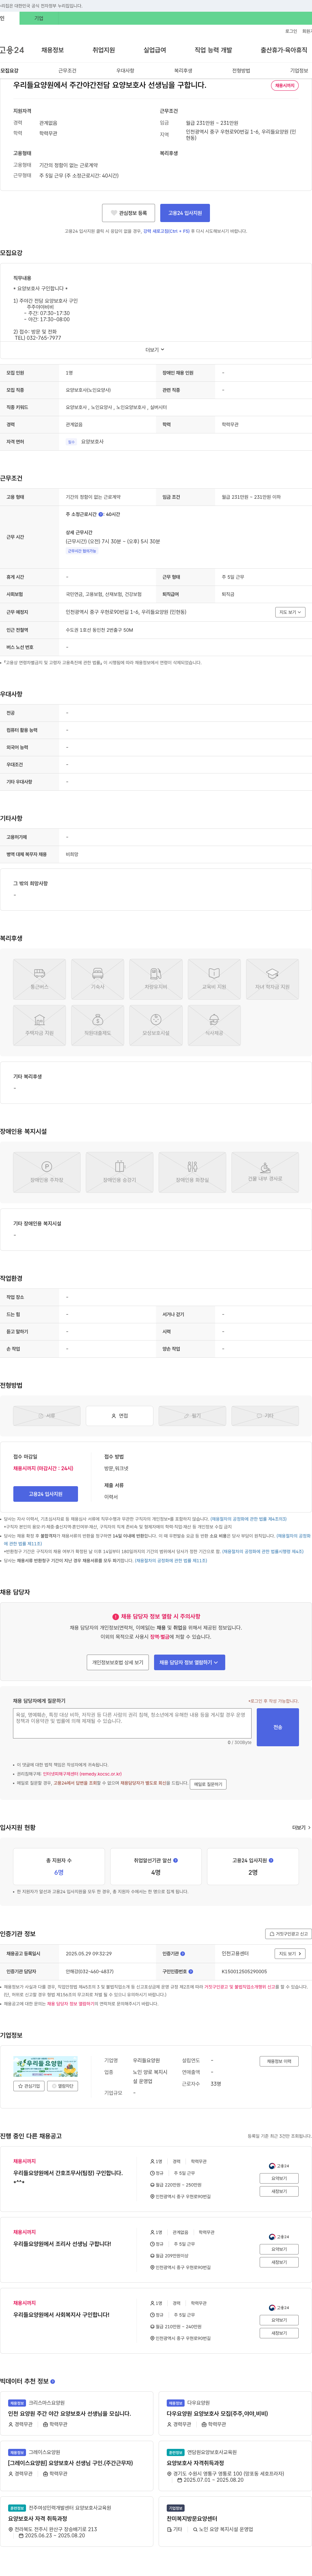Image resolution: width=312 pixels, height=2576 pixels.
Task: Open 채용정보 menu in top navigation
Action: click(52, 50)
